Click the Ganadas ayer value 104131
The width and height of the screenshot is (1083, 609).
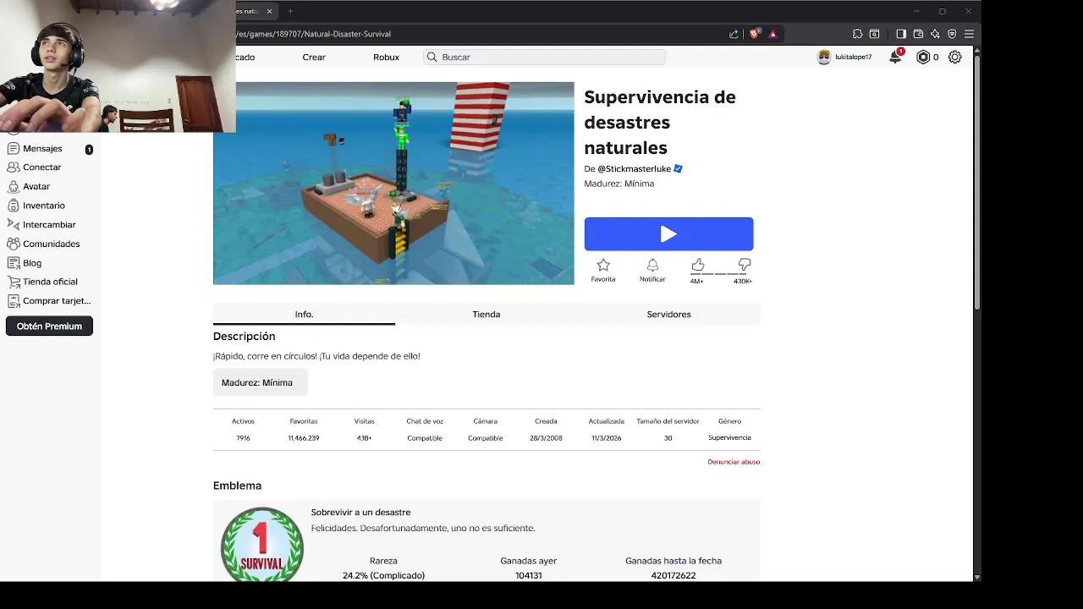tap(528, 575)
